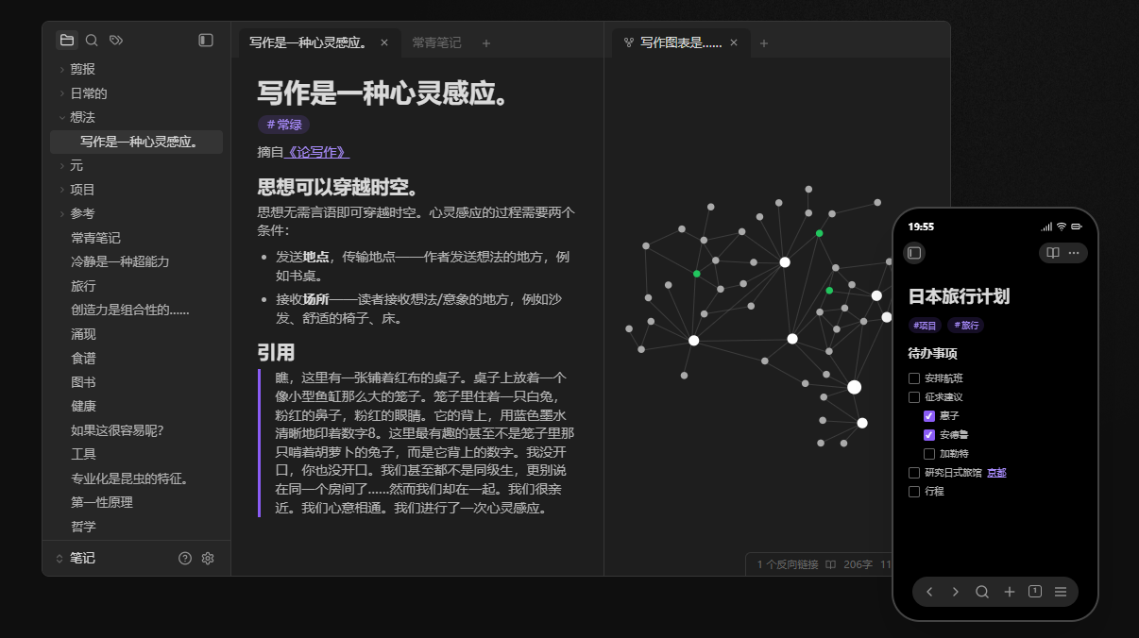
Task: Open the 笔记 vault switcher
Action: coord(77,559)
